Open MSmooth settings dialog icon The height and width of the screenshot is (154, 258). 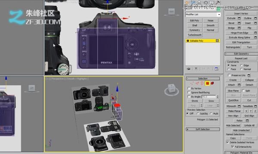point(239,106)
